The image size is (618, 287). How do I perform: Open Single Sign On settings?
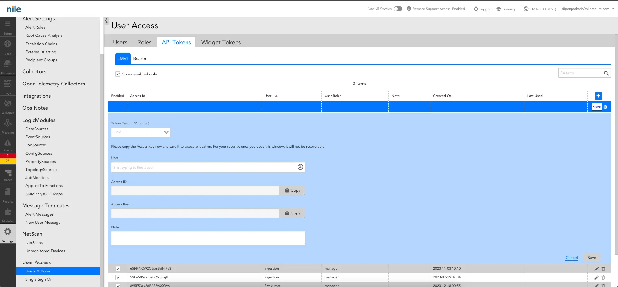click(39, 279)
